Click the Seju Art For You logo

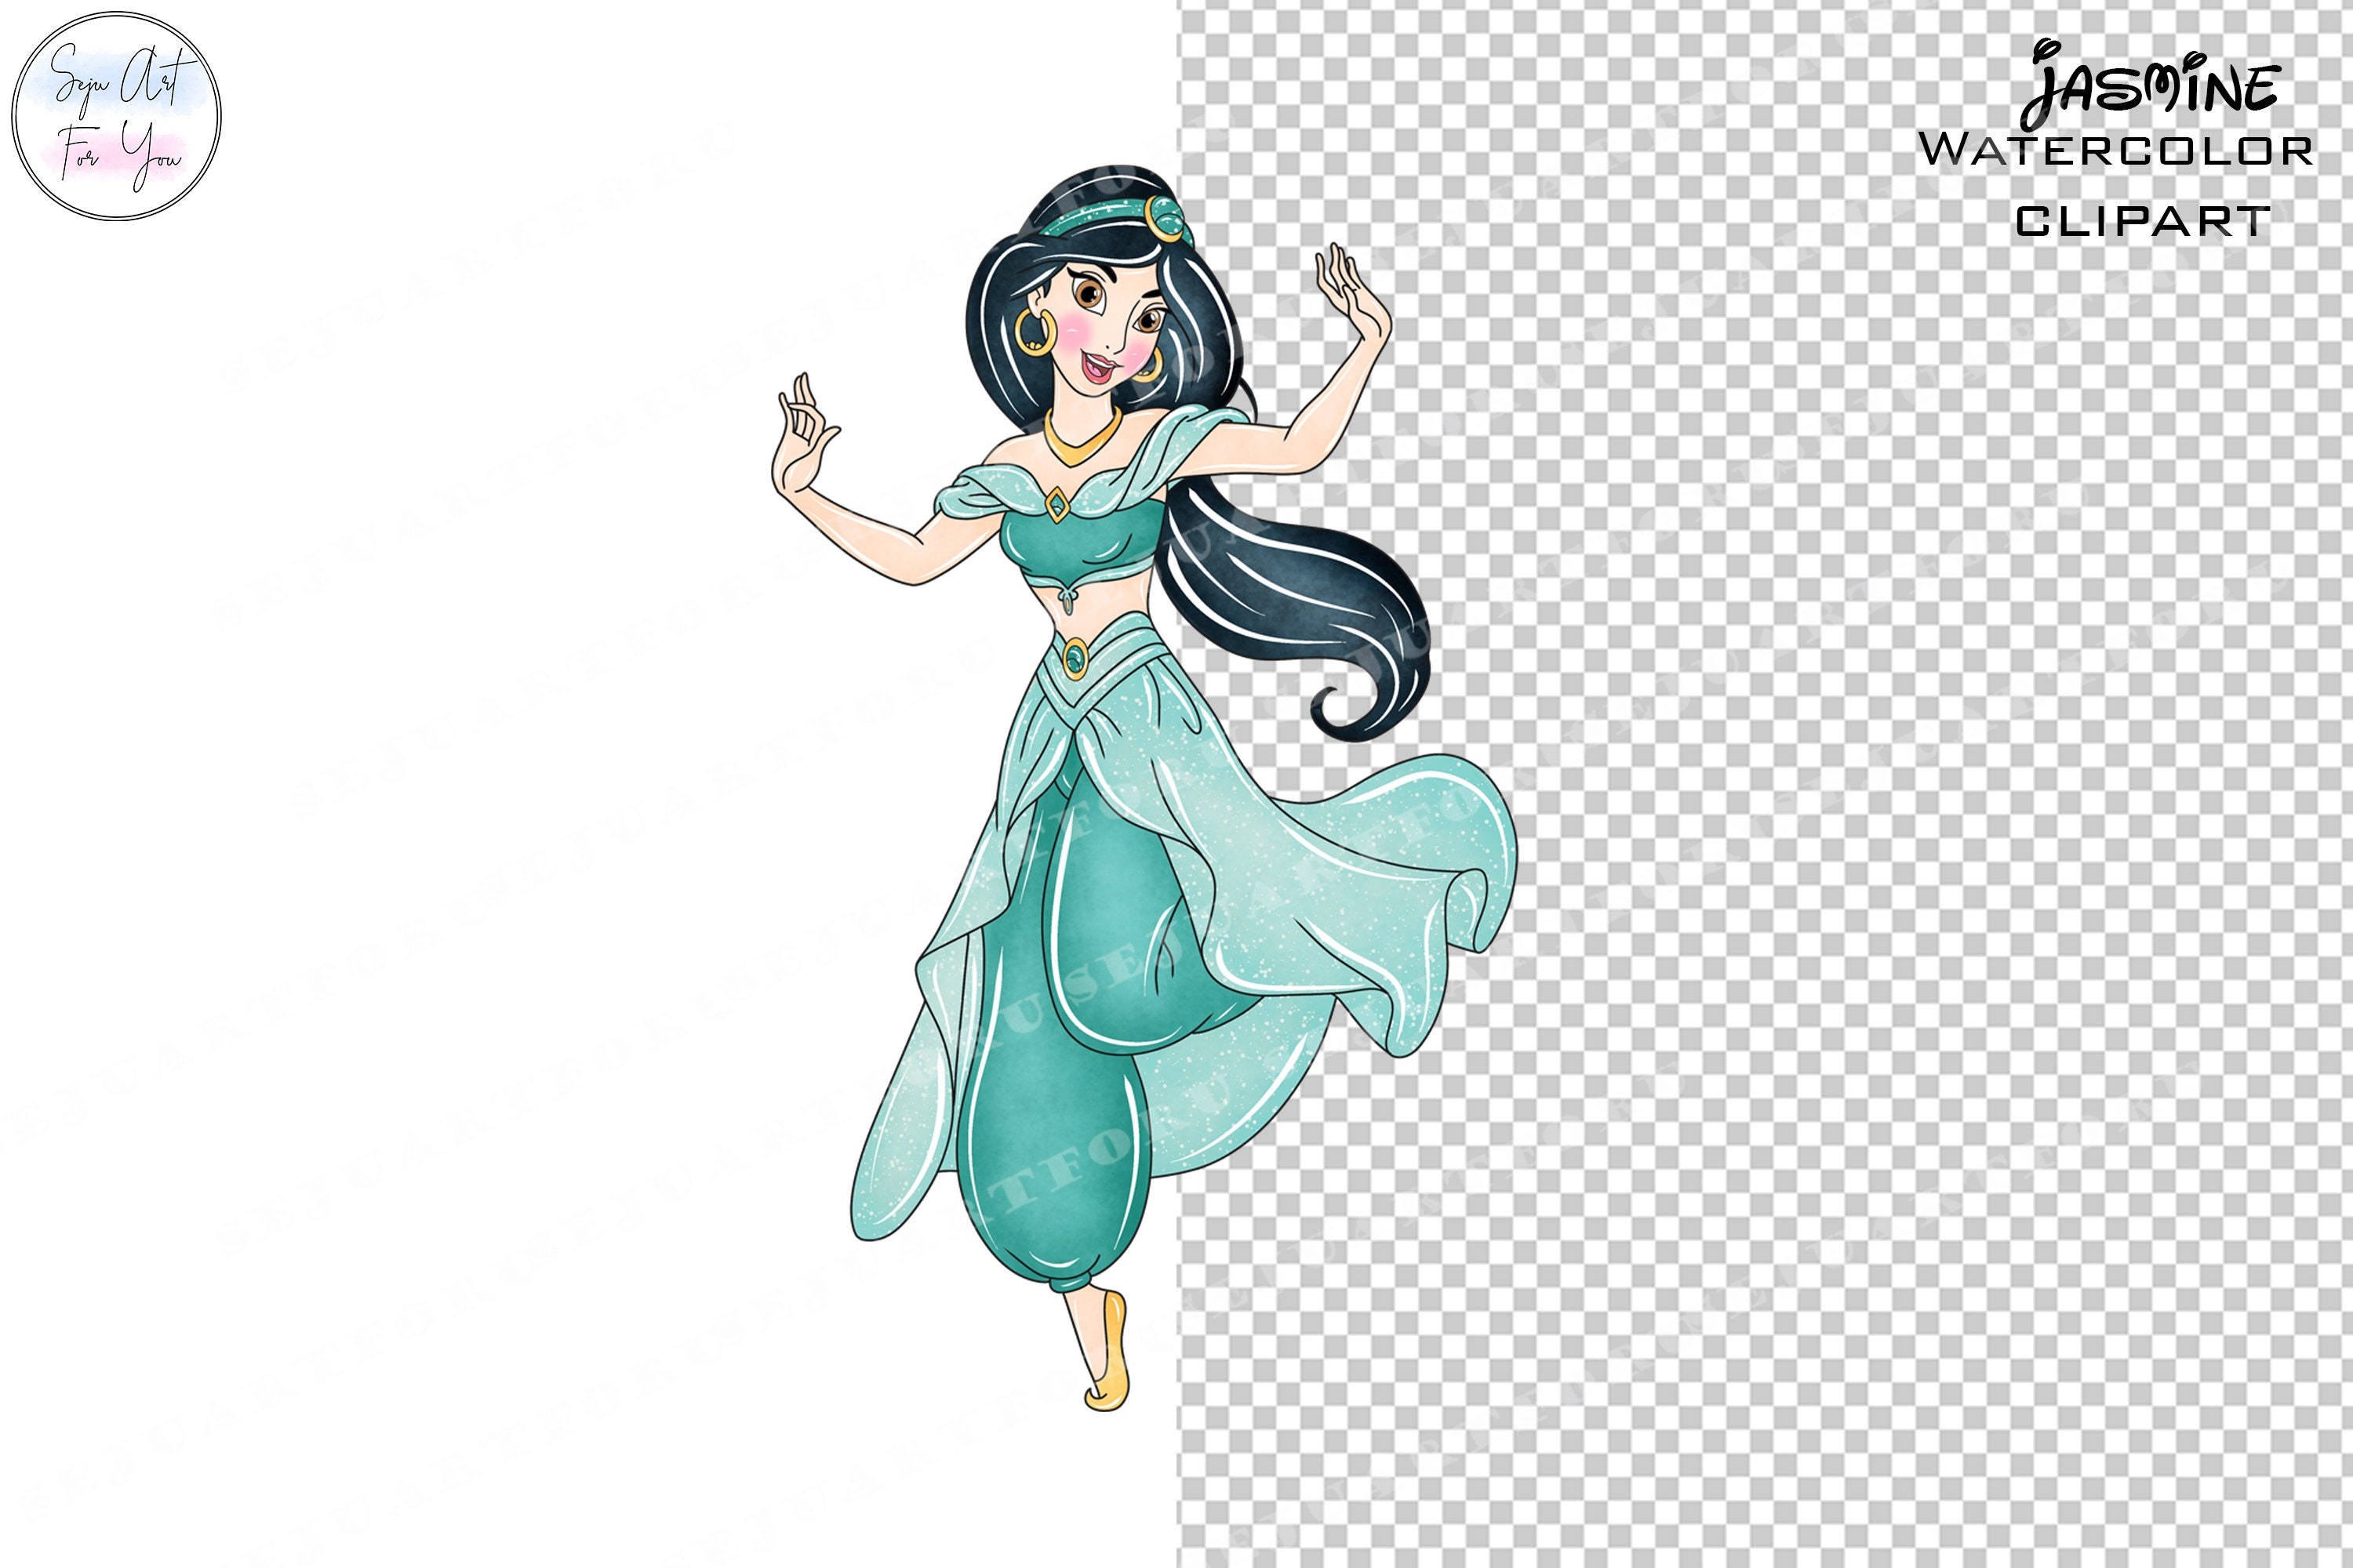pos(116,116)
